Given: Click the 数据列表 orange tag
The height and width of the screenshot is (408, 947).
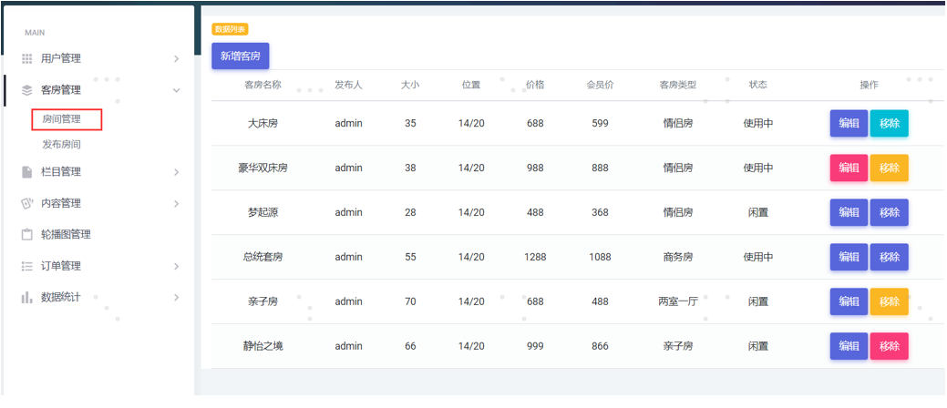Looking at the screenshot, I should click(230, 29).
